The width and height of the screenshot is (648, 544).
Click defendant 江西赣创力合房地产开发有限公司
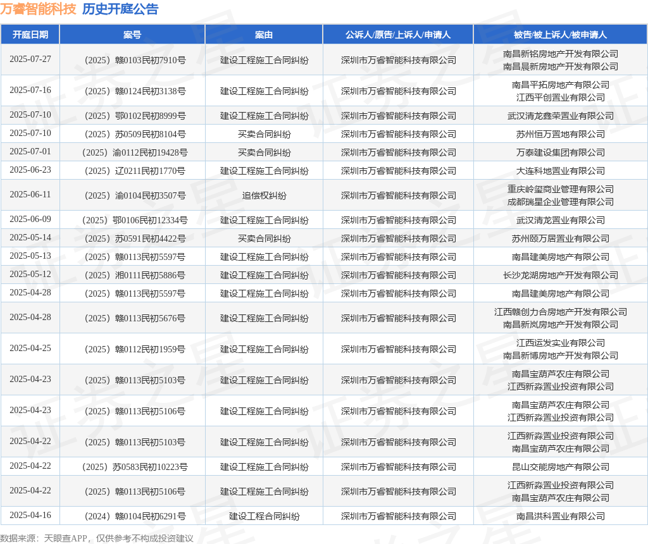pyautogui.click(x=561, y=312)
